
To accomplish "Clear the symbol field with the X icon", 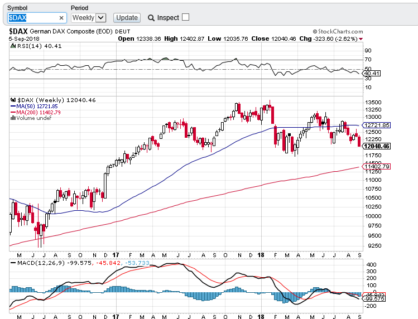I will (61, 18).
